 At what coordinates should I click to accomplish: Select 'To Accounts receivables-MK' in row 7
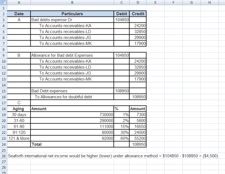[72, 43]
